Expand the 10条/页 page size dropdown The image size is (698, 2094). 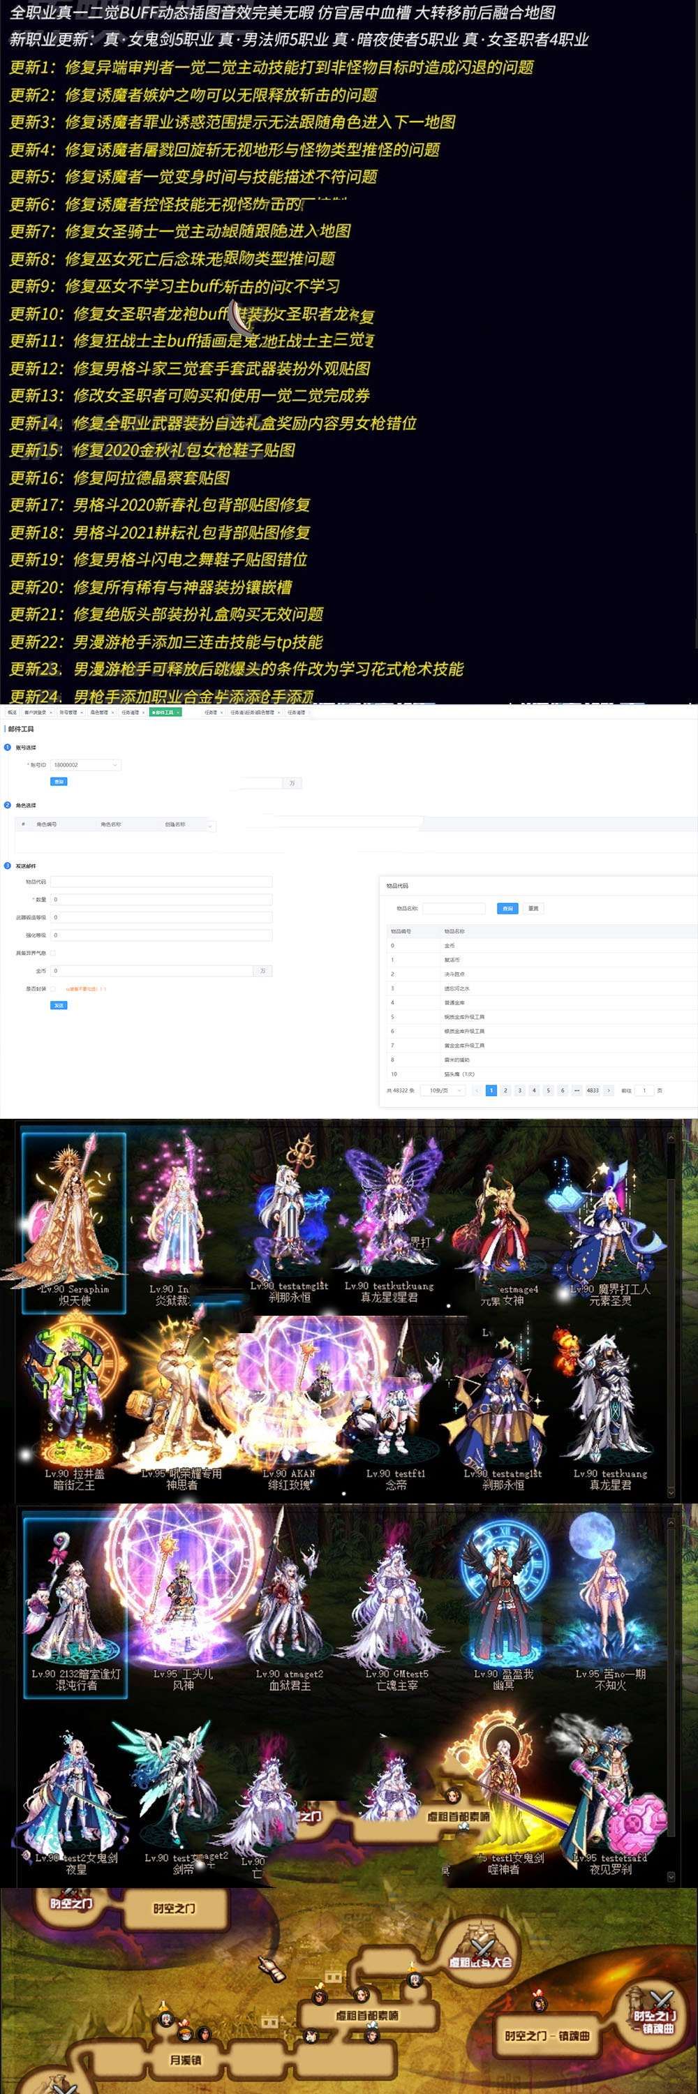coord(442,1091)
